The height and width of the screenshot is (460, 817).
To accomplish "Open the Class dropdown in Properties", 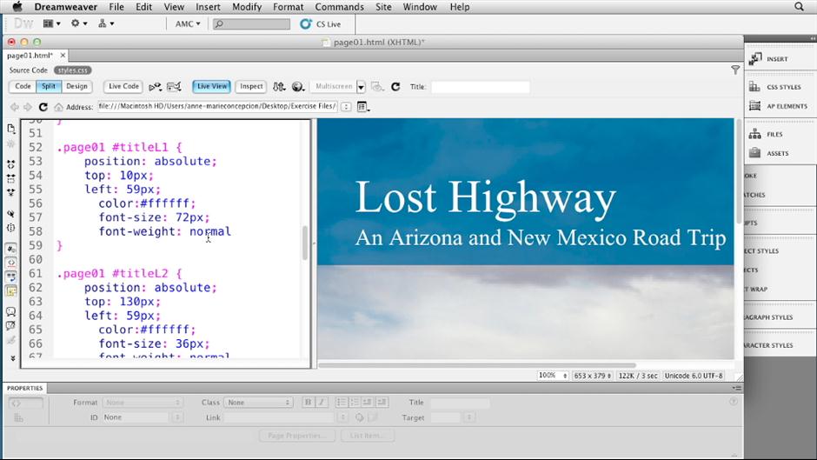I will coord(258,403).
